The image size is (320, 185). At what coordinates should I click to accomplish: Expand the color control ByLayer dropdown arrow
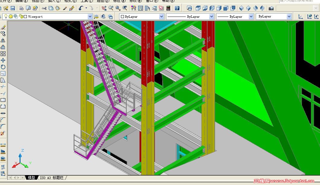[x=161, y=17]
